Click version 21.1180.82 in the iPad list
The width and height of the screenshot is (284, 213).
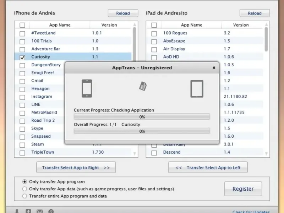(235, 96)
